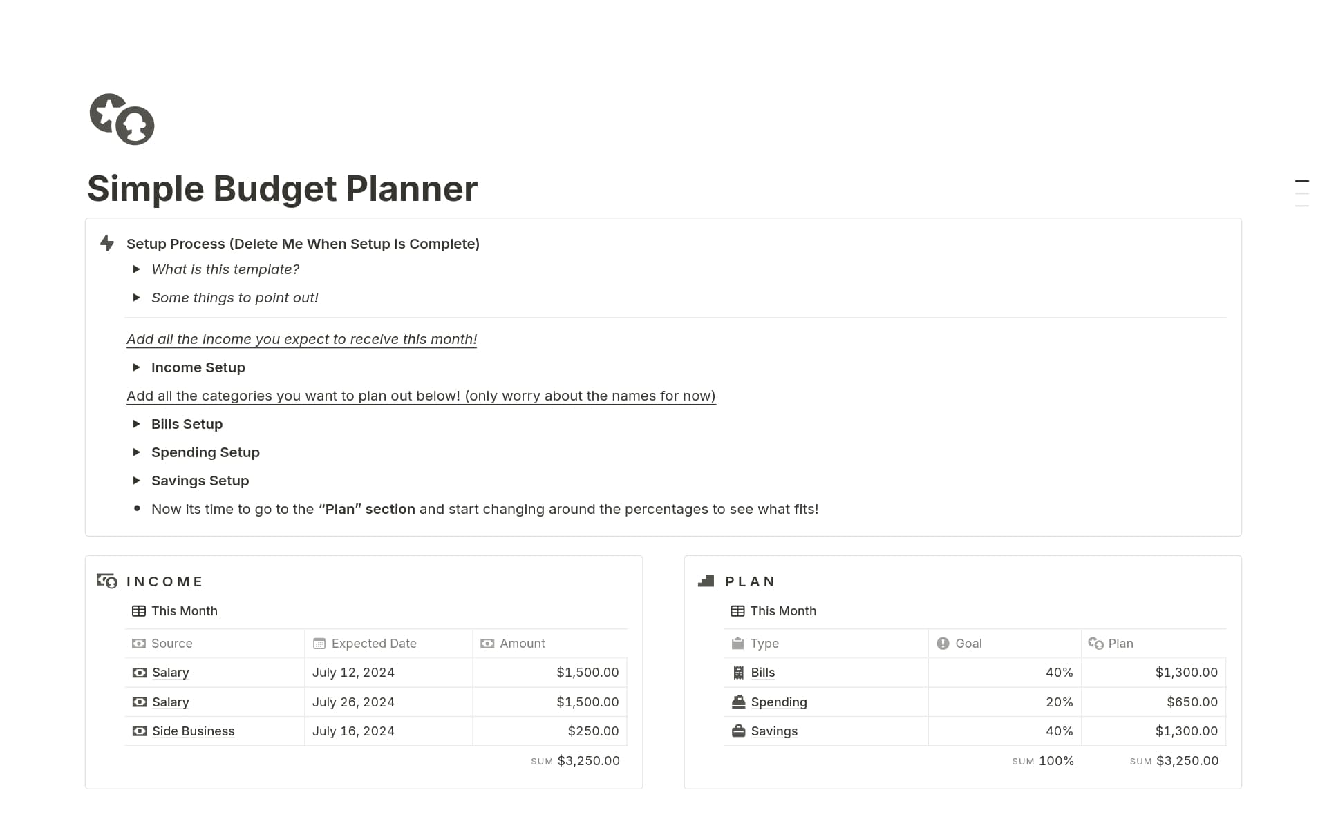
Task: Expand "What is this template?" toggle
Action: [136, 269]
